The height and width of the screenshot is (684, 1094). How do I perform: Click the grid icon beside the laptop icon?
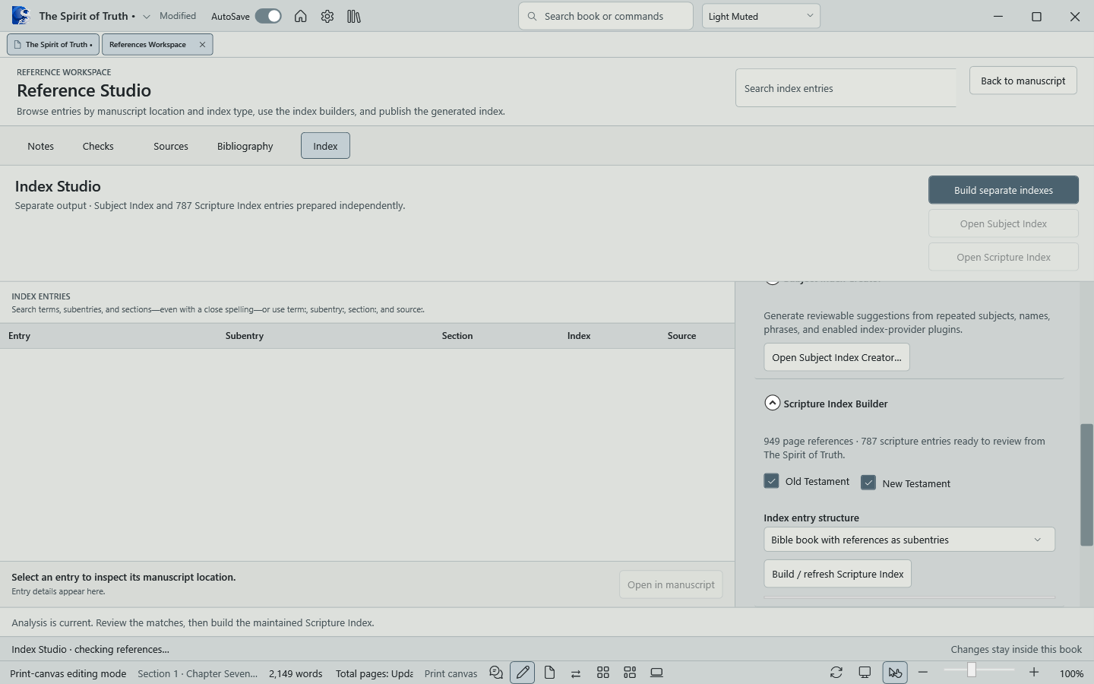click(x=630, y=673)
